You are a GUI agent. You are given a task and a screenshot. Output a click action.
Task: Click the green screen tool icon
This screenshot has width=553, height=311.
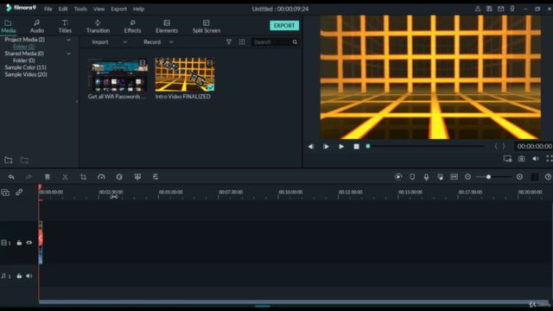point(137,176)
